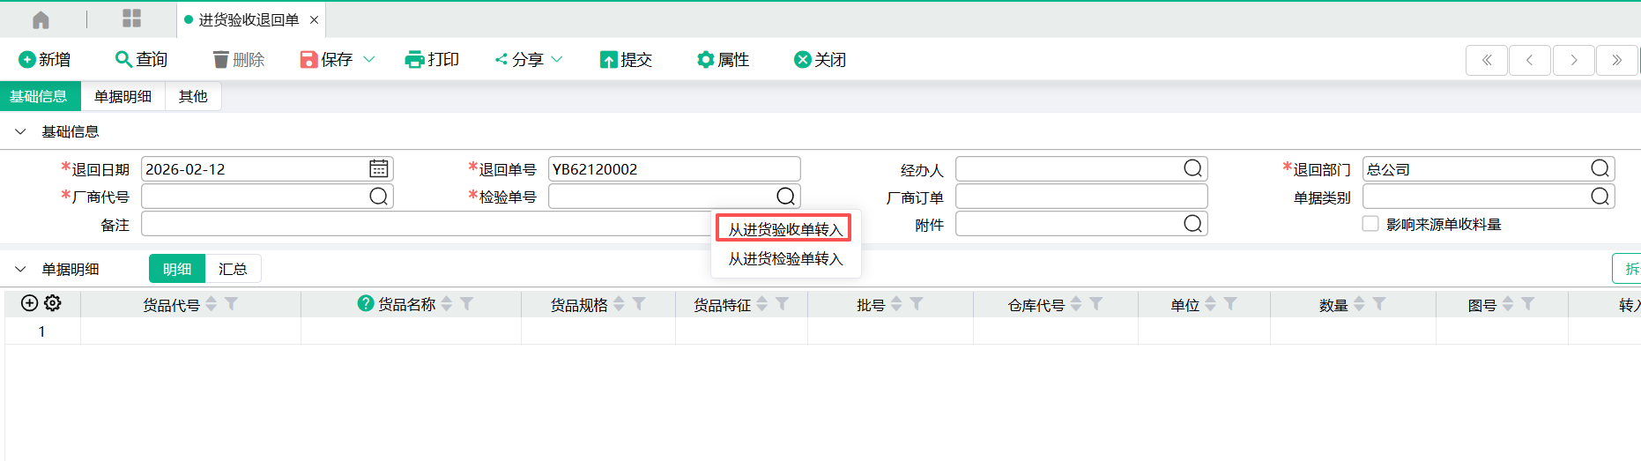The image size is (1641, 461).
Task: Enable 影响来源单收料量 checkbox
Action: point(1370,224)
